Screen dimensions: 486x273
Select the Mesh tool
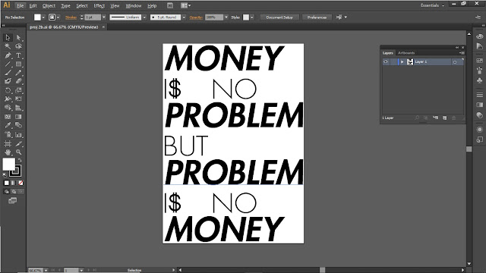click(x=8, y=117)
